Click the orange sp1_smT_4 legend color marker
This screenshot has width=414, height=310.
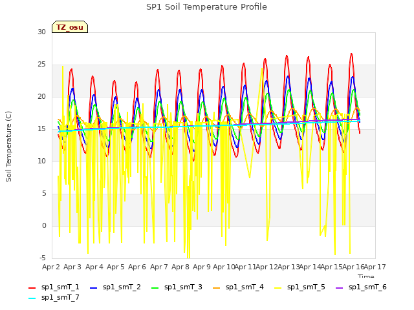(x=217, y=288)
